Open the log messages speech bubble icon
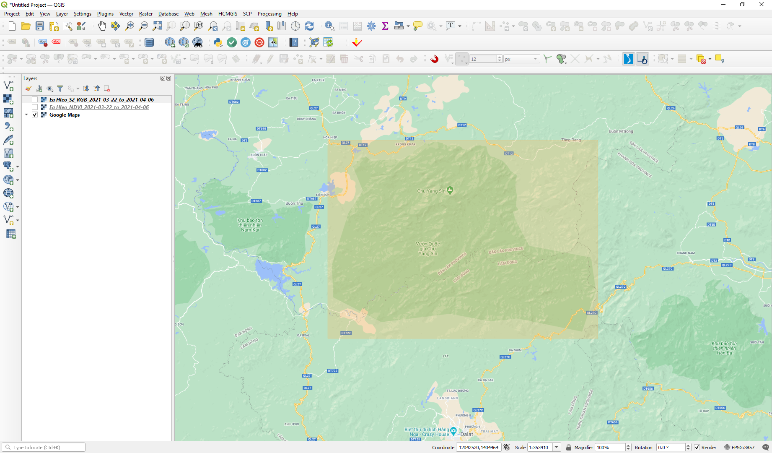The image size is (772, 453). (x=766, y=448)
